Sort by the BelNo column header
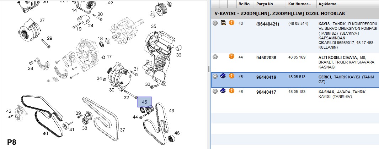 pos(245,4)
